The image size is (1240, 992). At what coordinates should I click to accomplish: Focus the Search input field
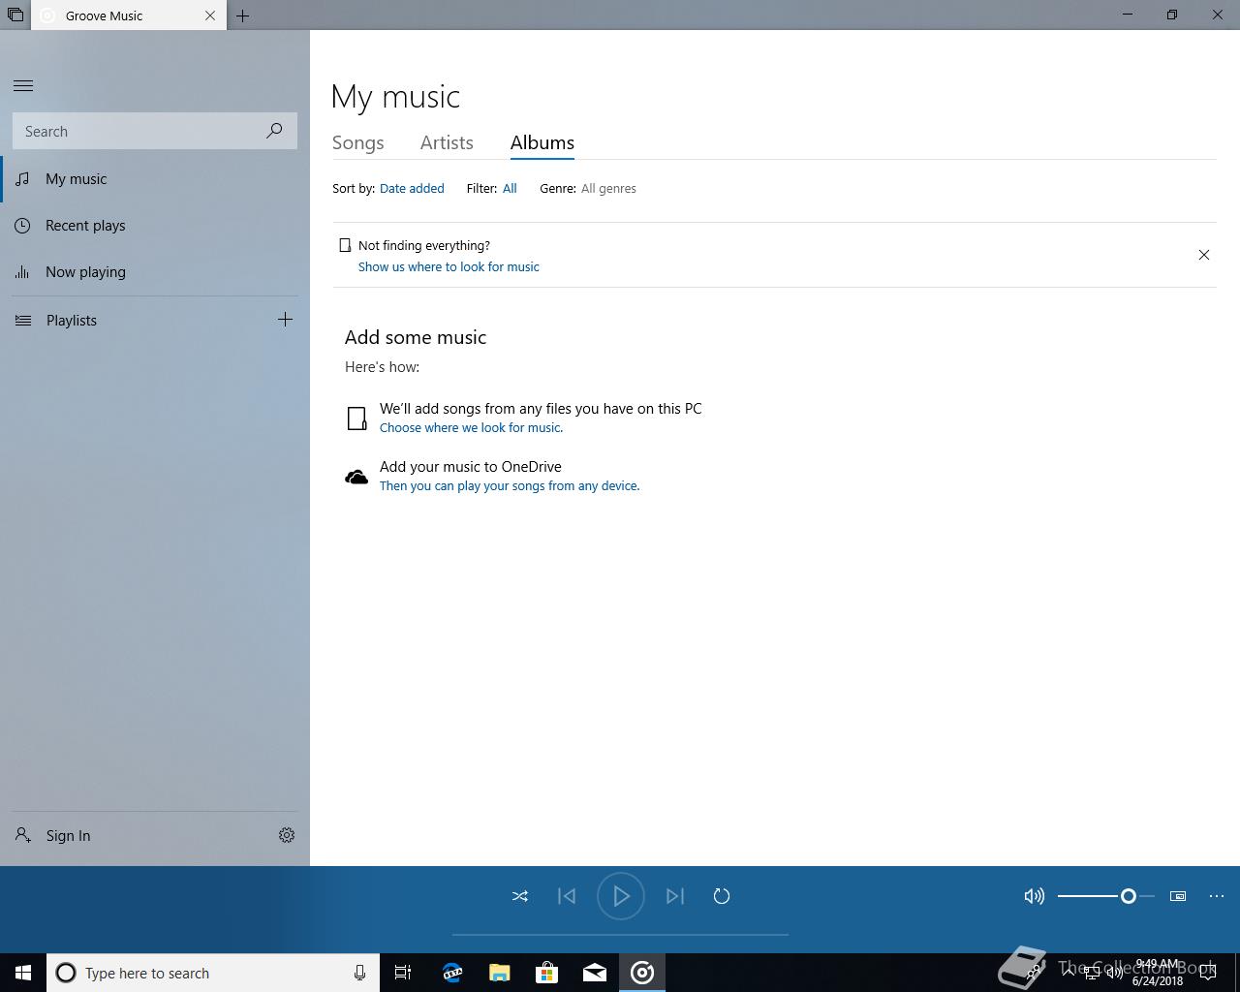click(x=155, y=131)
